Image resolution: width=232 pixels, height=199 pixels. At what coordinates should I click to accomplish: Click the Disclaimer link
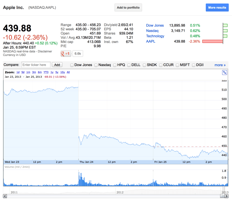click(45, 51)
